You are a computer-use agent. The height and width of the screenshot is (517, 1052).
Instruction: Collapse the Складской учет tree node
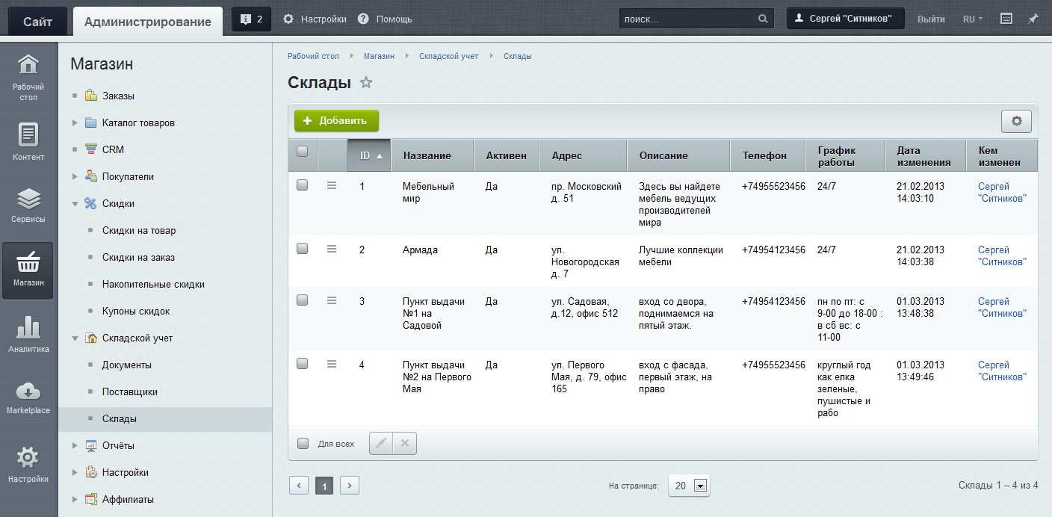tap(75, 338)
